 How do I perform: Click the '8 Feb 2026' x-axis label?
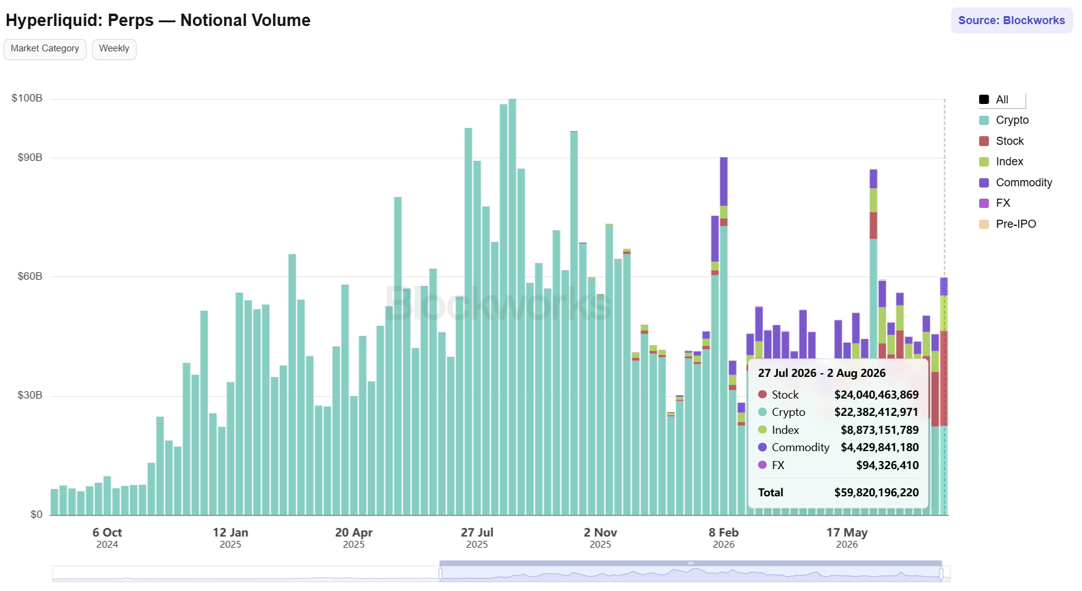[x=723, y=538]
